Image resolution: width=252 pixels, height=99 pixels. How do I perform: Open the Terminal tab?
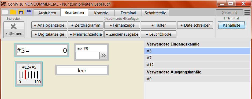pyautogui.click(x=128, y=13)
